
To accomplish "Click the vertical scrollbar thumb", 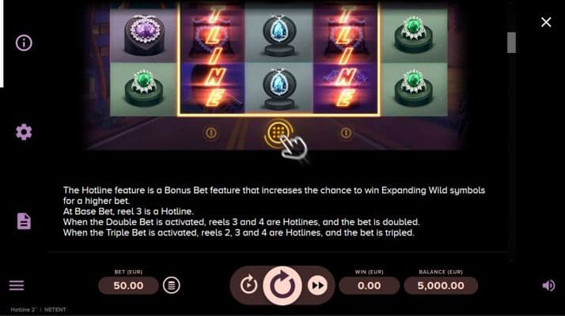I will [511, 43].
